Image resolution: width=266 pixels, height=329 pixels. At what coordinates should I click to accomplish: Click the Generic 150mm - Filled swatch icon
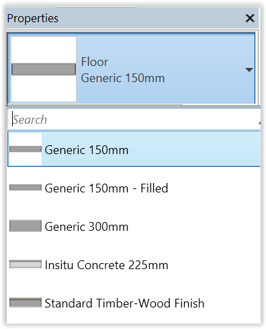pyautogui.click(x=26, y=188)
